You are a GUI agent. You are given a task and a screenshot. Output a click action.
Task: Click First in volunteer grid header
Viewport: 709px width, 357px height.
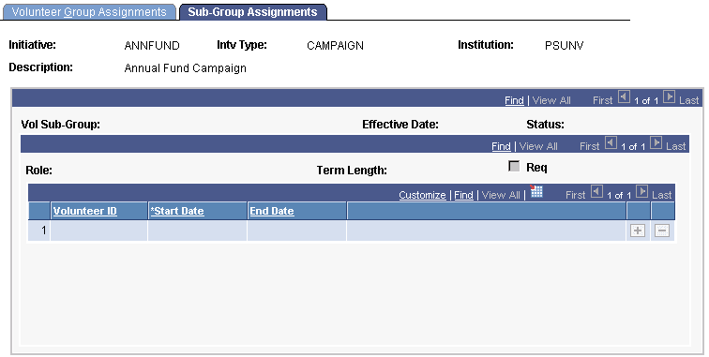tap(576, 195)
